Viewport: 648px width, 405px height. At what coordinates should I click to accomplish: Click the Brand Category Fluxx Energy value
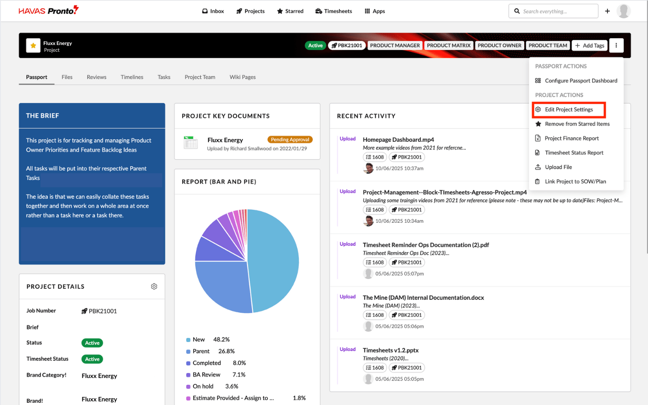pyautogui.click(x=99, y=376)
